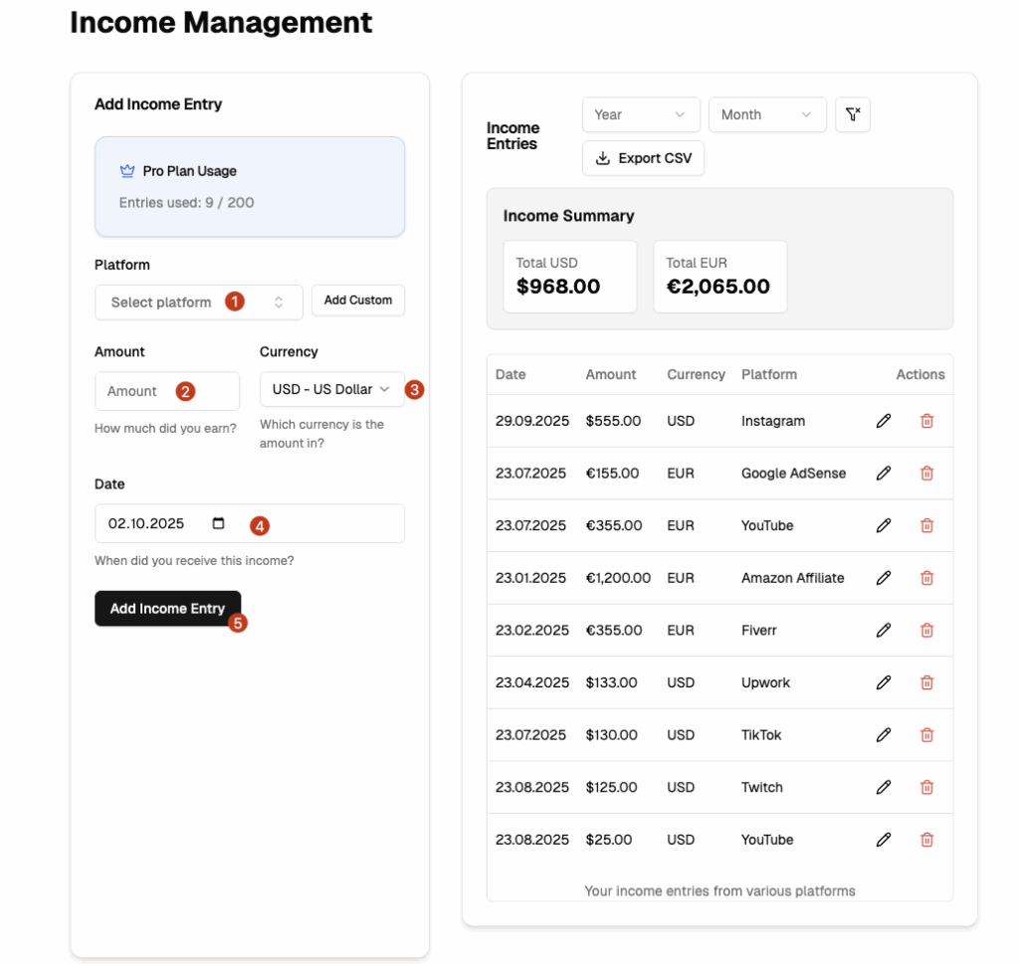Expand the Currency dropdown
Screen dimensions: 1019x964
(x=331, y=389)
